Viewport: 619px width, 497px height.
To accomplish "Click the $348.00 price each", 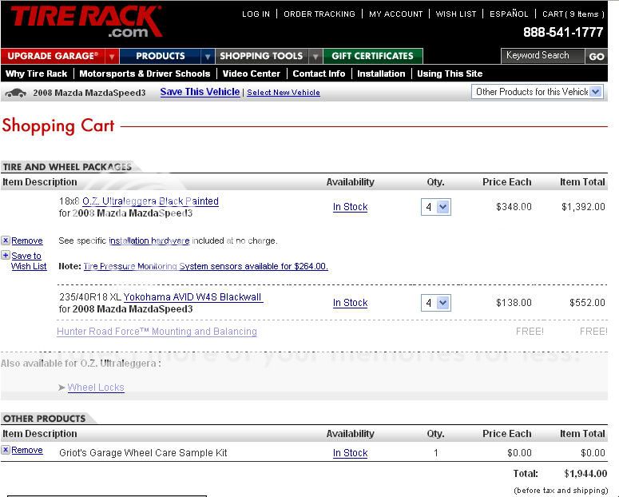I will tap(514, 207).
